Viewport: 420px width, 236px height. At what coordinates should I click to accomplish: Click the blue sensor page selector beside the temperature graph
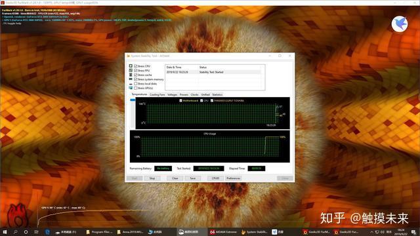point(133,100)
